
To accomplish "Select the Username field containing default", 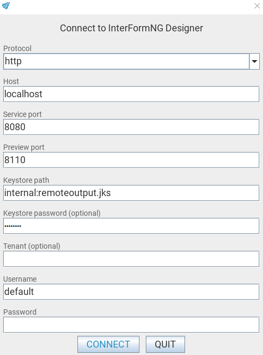I will [131, 292].
